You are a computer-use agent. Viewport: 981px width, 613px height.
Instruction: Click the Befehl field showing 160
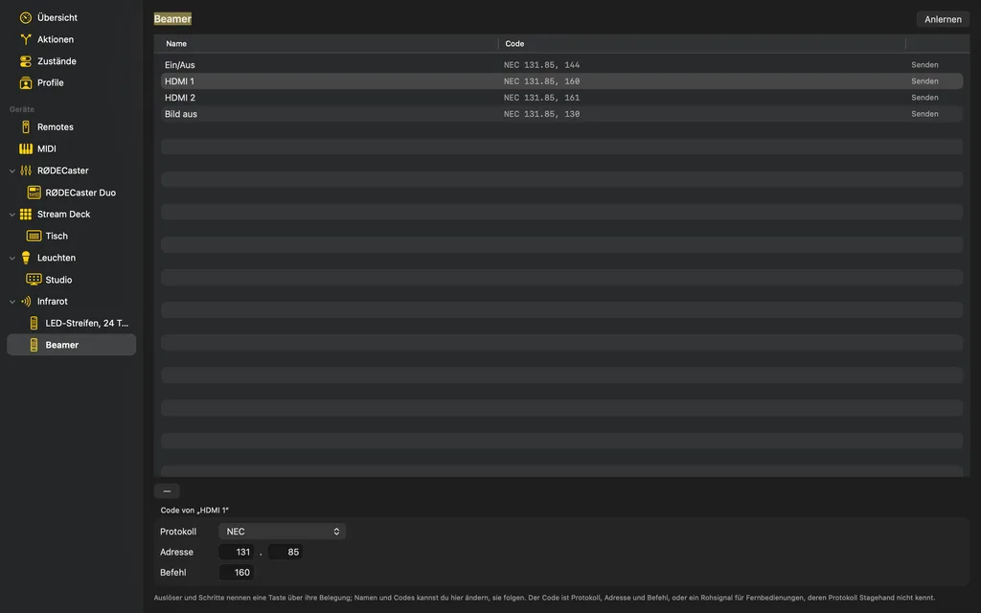click(x=237, y=573)
